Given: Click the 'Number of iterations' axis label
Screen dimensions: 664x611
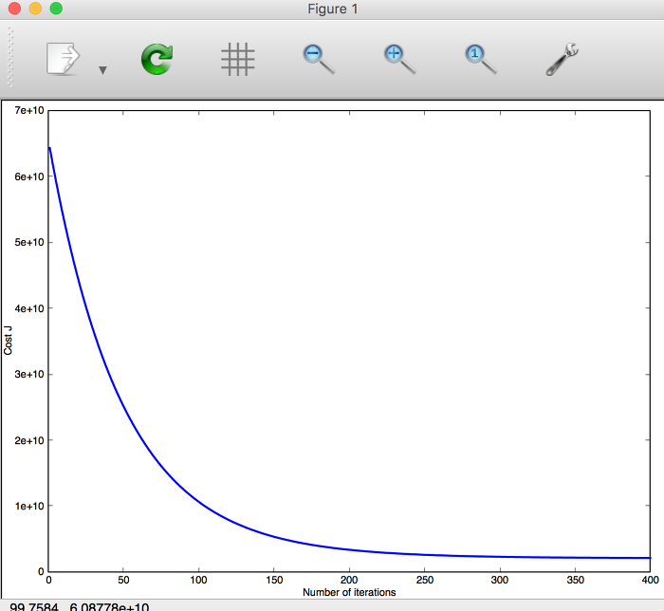Looking at the screenshot, I should click(349, 592).
